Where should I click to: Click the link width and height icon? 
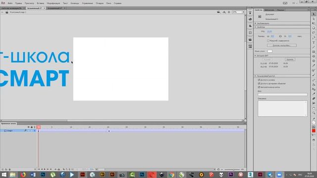click(x=280, y=36)
